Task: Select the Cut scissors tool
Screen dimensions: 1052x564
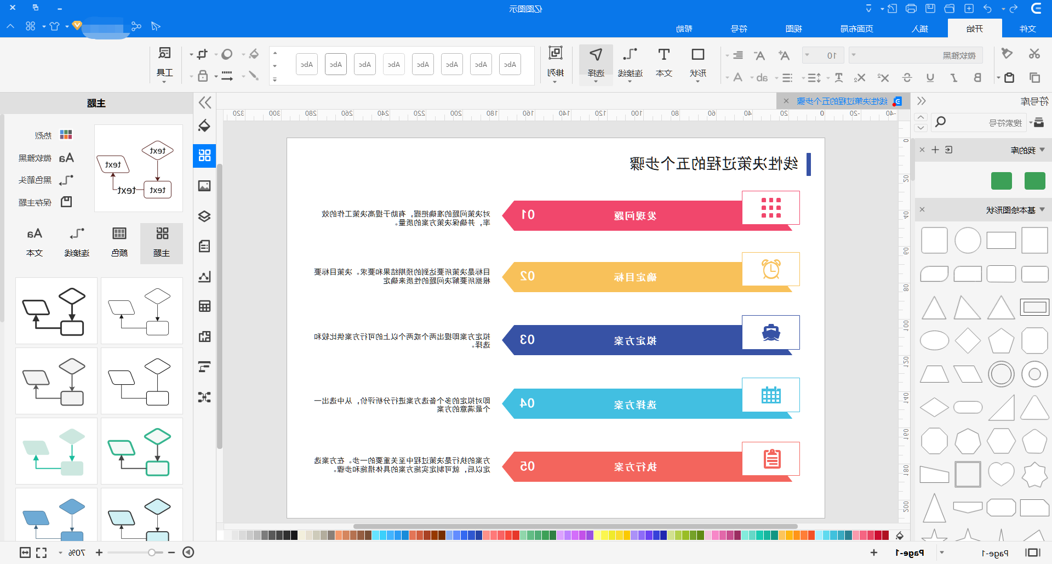Action: click(x=1034, y=54)
